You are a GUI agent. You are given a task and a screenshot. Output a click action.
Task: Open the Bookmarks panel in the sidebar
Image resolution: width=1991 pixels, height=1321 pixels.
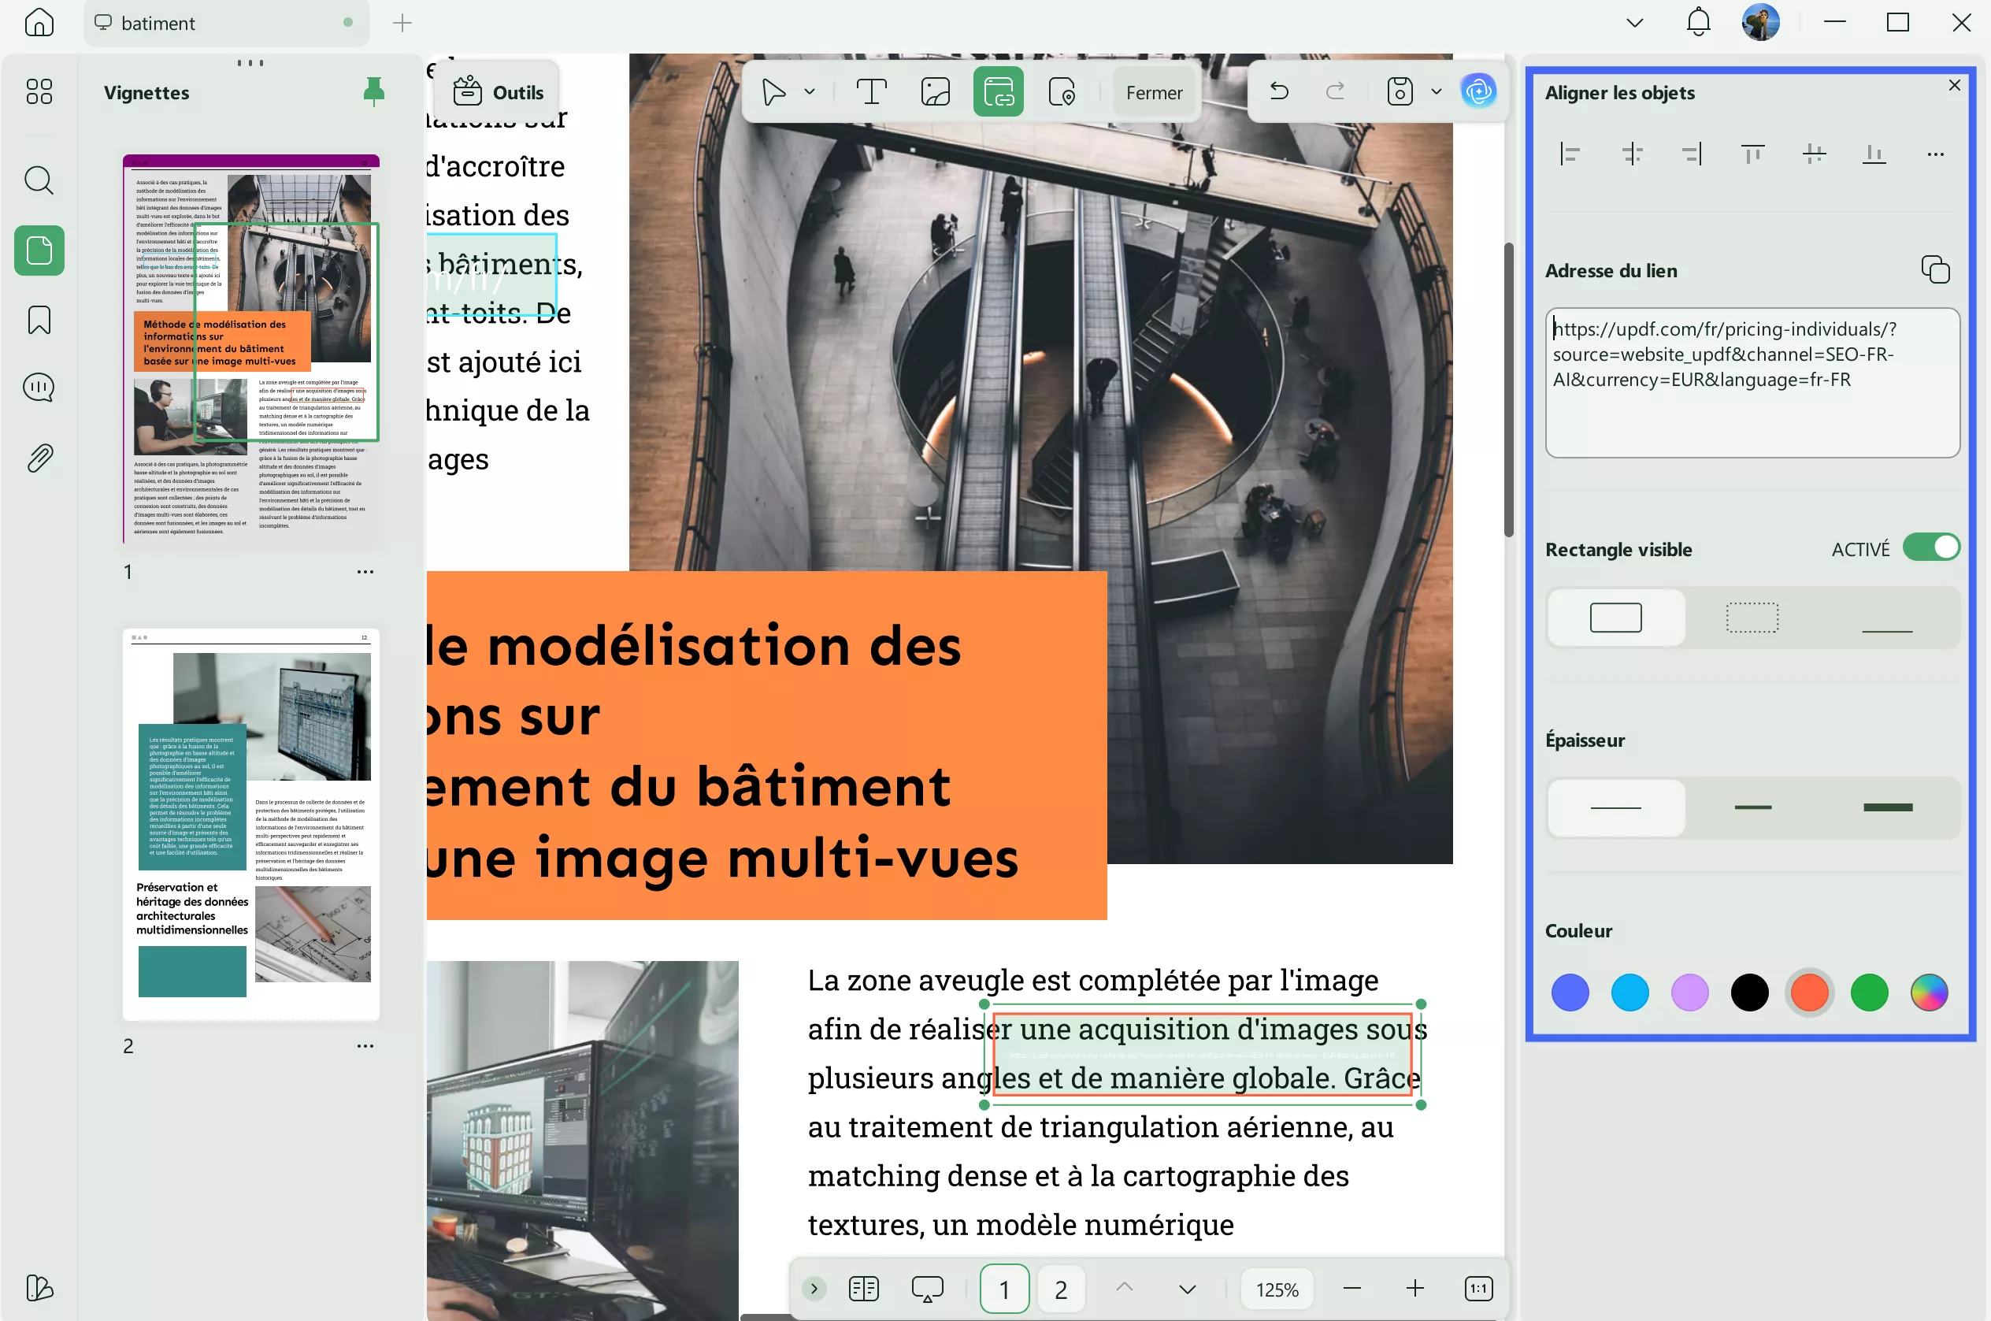pos(39,320)
